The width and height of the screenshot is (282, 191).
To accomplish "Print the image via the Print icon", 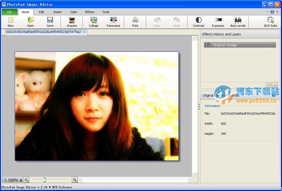I will pos(135,22).
